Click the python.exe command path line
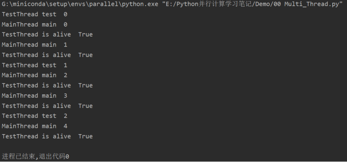This screenshot has height=162, width=347. click(x=172, y=4)
